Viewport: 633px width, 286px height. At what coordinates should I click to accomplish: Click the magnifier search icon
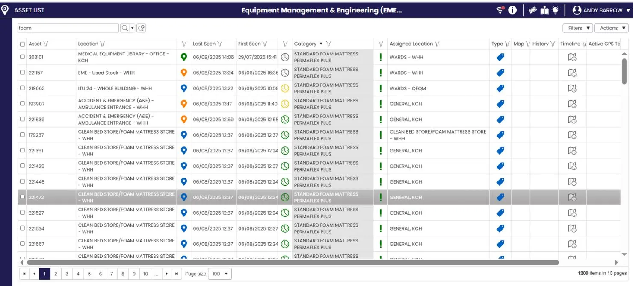[125, 28]
